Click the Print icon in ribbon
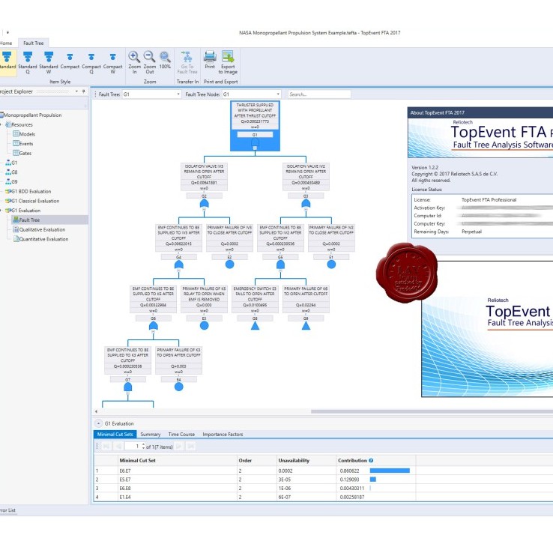553x553 pixels. (x=210, y=57)
